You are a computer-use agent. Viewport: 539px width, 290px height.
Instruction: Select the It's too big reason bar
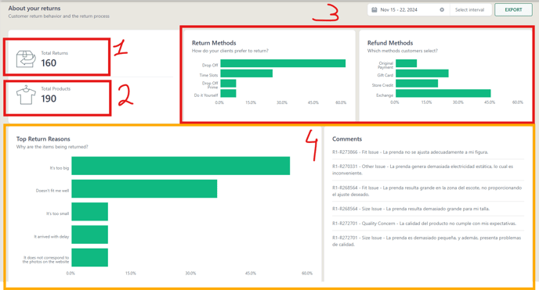coord(181,166)
